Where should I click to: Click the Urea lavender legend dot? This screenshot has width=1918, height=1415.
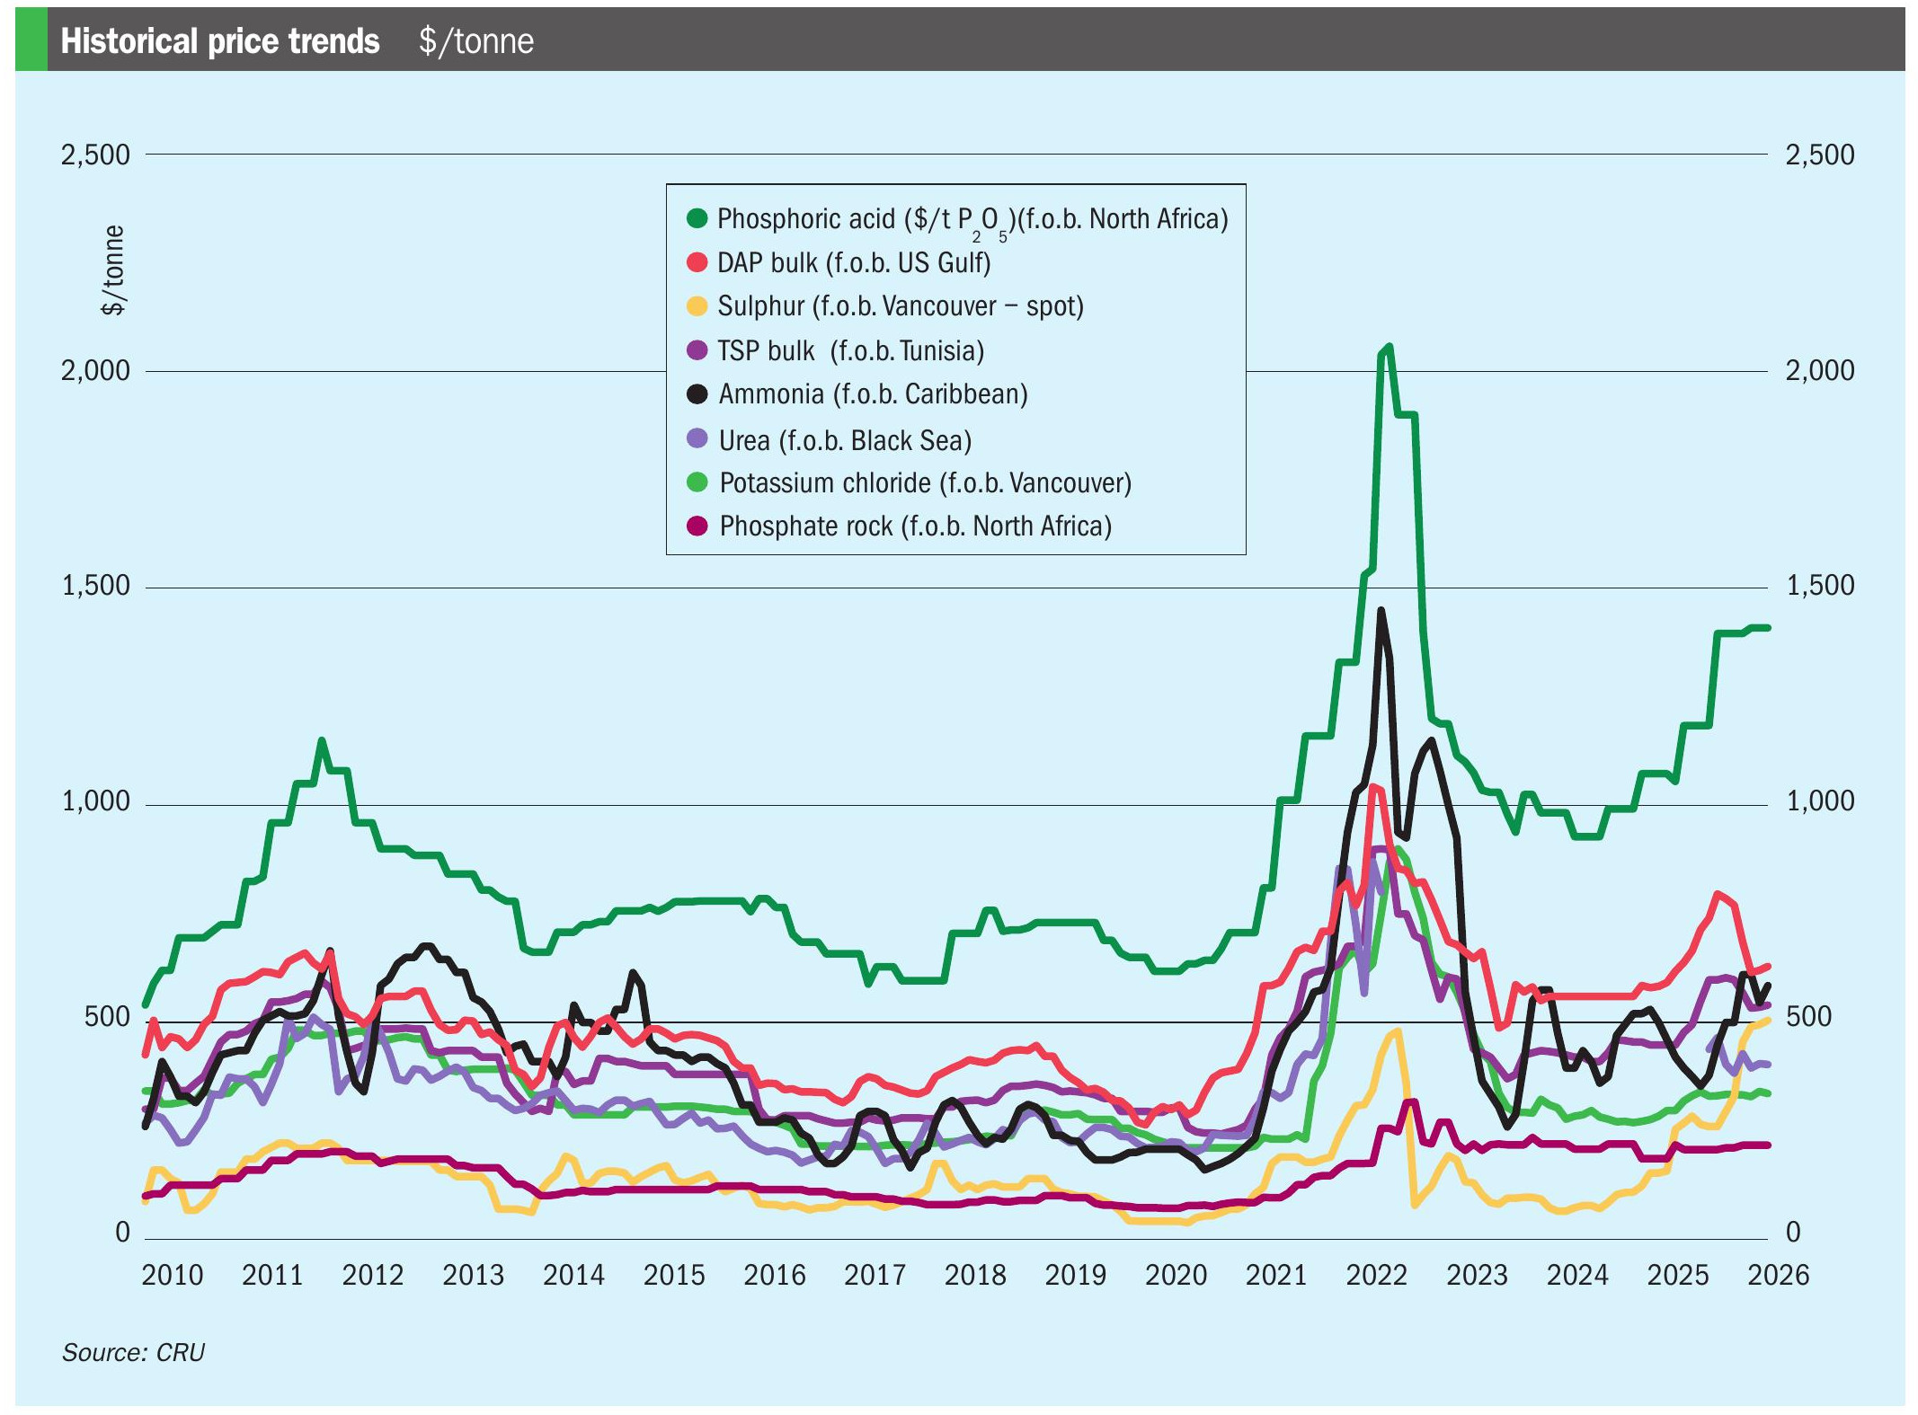pyautogui.click(x=697, y=439)
